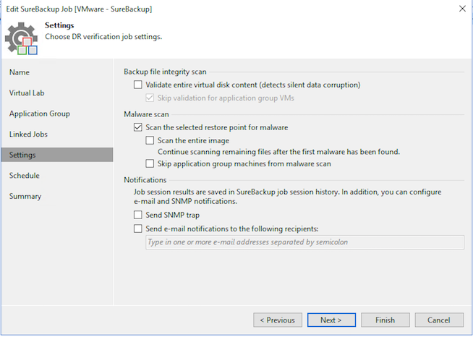This screenshot has width=473, height=337.
Task: Enable Skip application group machines from malware scan
Action: pos(150,163)
